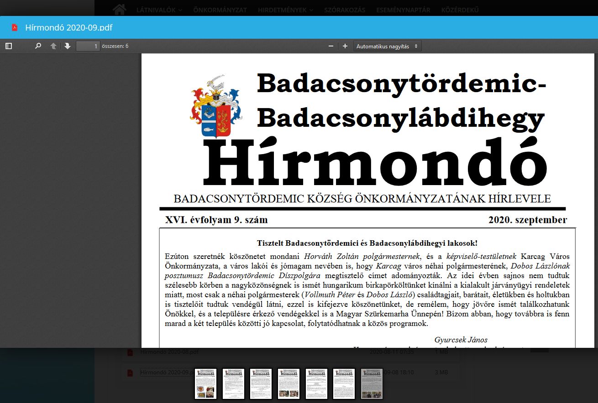The height and width of the screenshot is (403, 598).
Task: Open Hírmondó 2020-09.pdf in background file list
Action: point(167,372)
